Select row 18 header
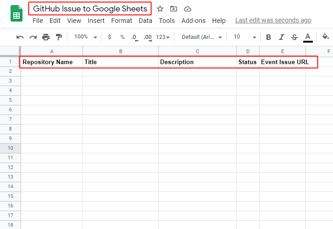 (x=10, y=225)
